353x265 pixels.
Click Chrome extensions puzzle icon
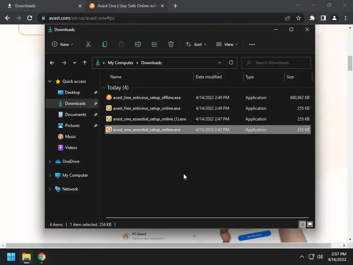coord(312,18)
